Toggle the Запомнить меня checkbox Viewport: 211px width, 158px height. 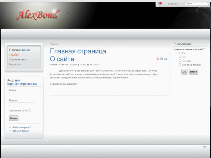click(29, 110)
